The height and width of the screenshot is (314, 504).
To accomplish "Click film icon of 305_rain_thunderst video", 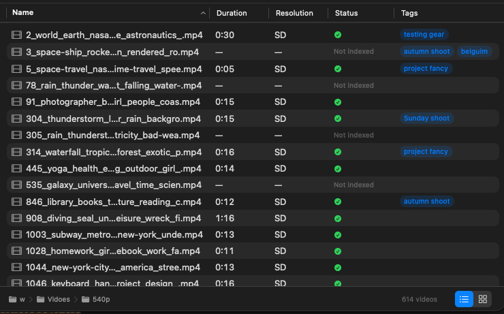I will [x=17, y=135].
